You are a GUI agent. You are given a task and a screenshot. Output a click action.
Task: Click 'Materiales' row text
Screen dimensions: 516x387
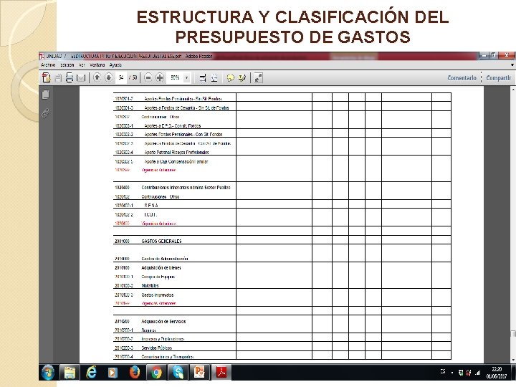coord(150,286)
